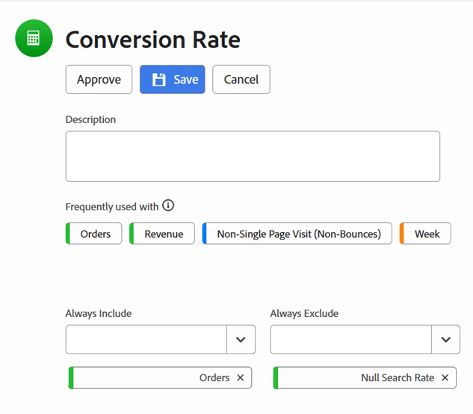Focus the Always Exclude input field

[350, 339]
